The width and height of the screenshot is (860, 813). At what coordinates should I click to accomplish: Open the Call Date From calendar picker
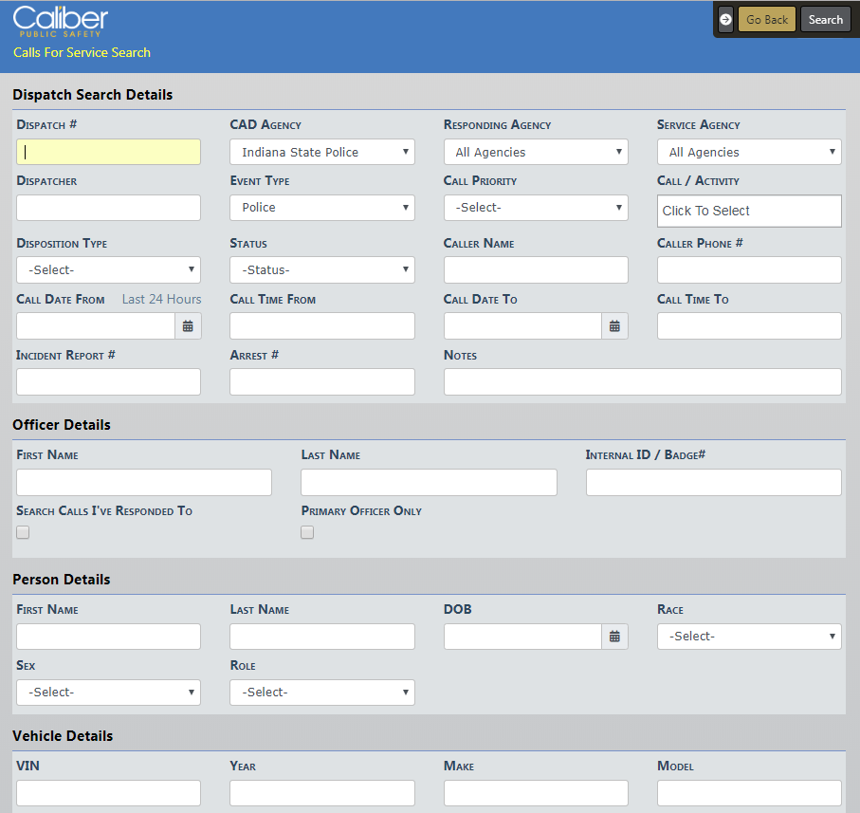[188, 326]
